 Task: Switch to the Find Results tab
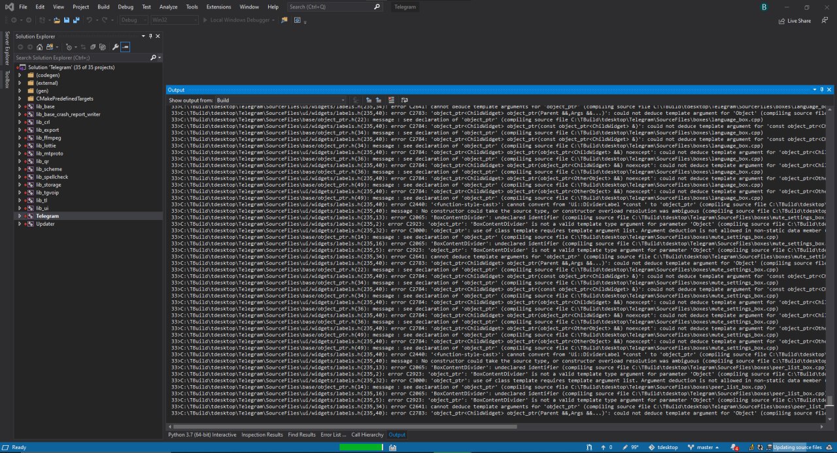point(301,435)
